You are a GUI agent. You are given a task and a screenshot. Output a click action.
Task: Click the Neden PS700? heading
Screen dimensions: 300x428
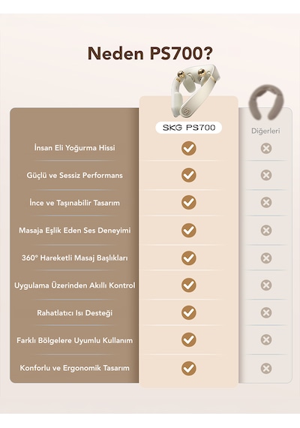tap(150, 53)
